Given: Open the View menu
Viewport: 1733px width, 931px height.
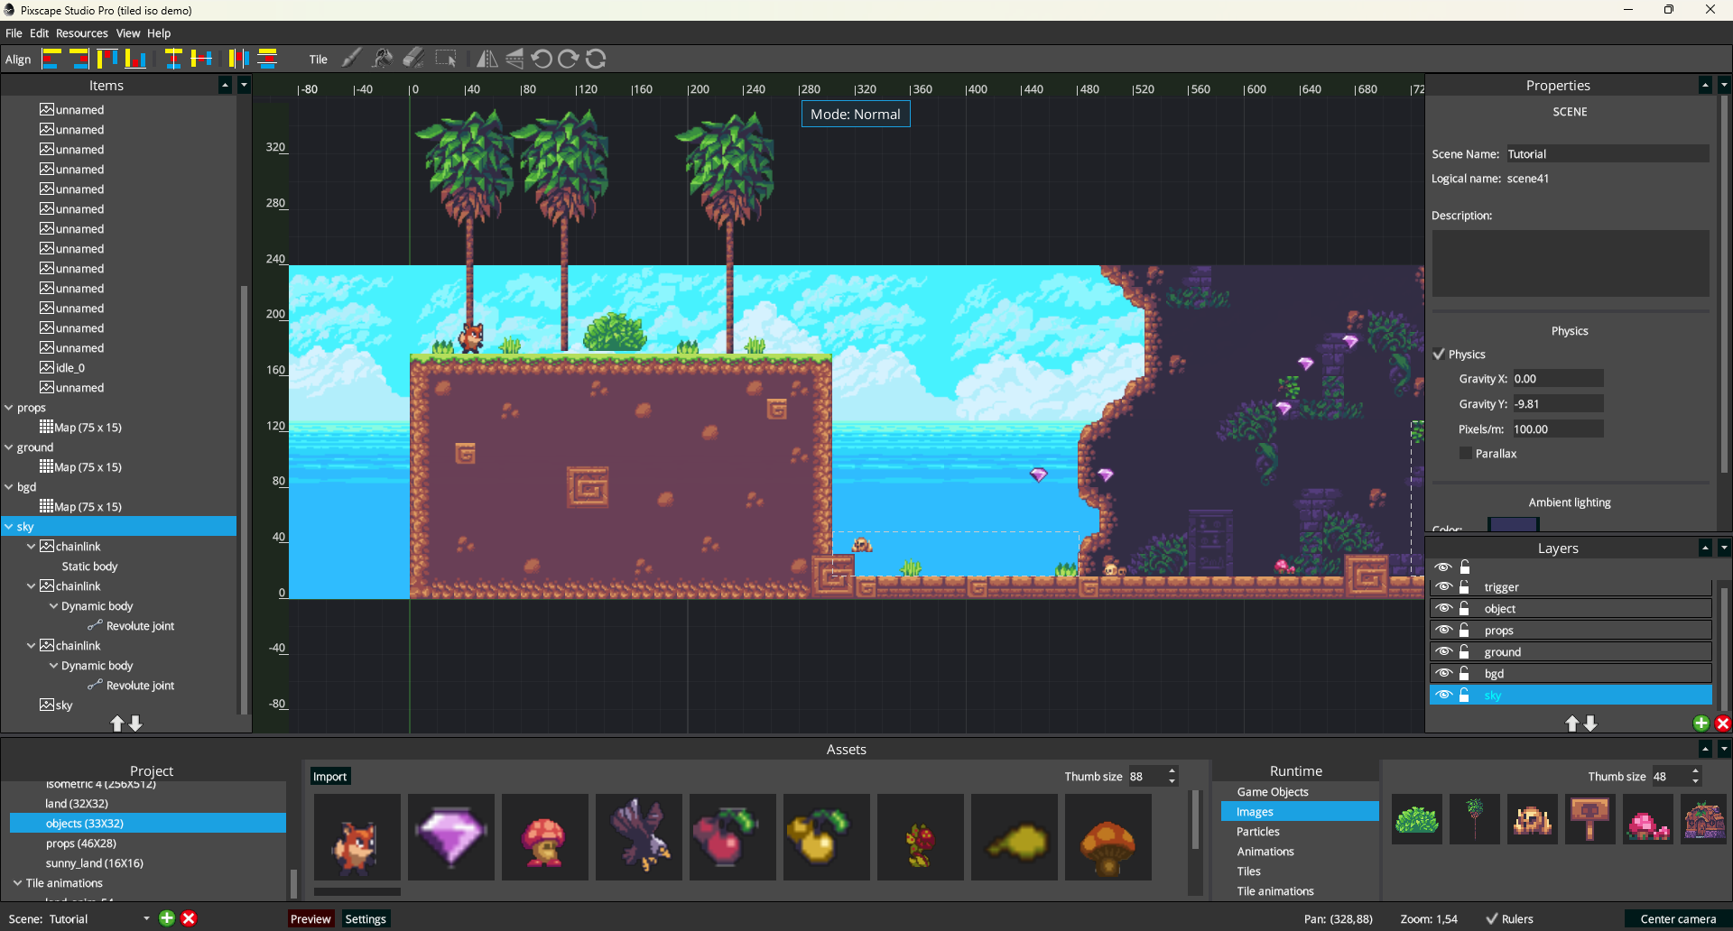Looking at the screenshot, I should point(128,33).
